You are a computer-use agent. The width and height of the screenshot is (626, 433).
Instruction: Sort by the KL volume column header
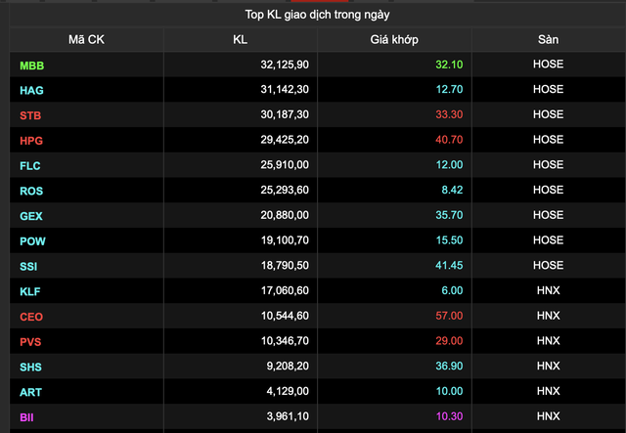point(241,40)
